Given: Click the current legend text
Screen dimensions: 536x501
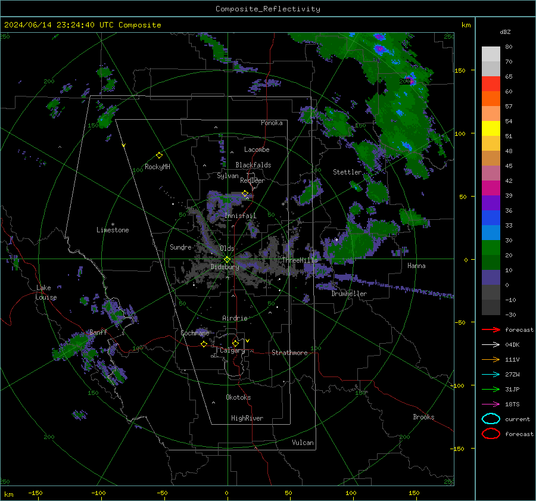Looking at the screenshot, I should coord(518,419).
